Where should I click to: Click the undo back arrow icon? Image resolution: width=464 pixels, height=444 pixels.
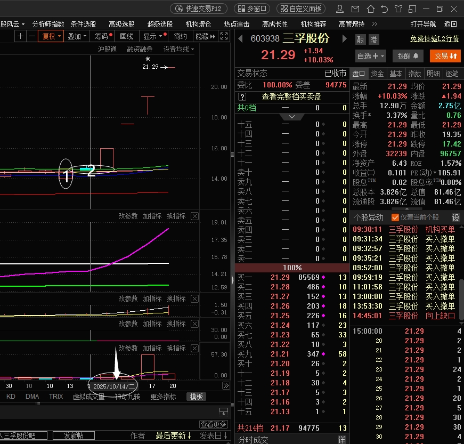[384, 9]
